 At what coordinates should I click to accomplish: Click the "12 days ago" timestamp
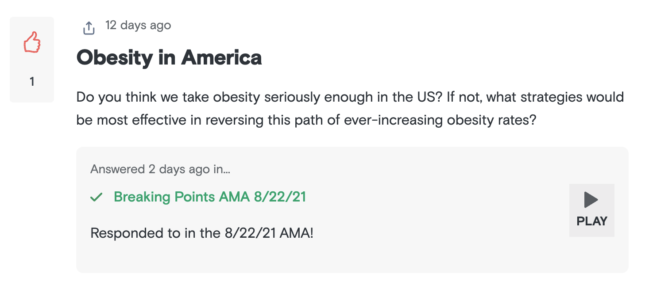[x=138, y=25]
